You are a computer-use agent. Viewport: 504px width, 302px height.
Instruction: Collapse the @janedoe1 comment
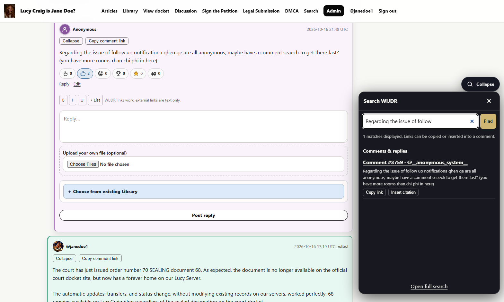click(x=64, y=259)
